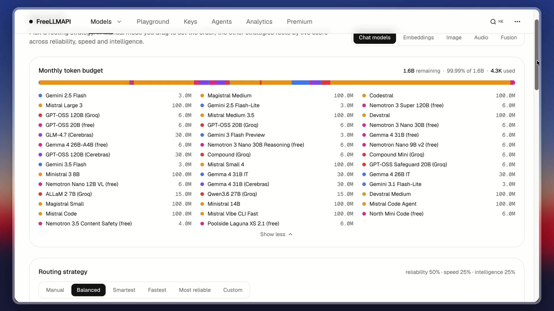
Task: Click the Mistral Code entry
Action: (x=115, y=214)
